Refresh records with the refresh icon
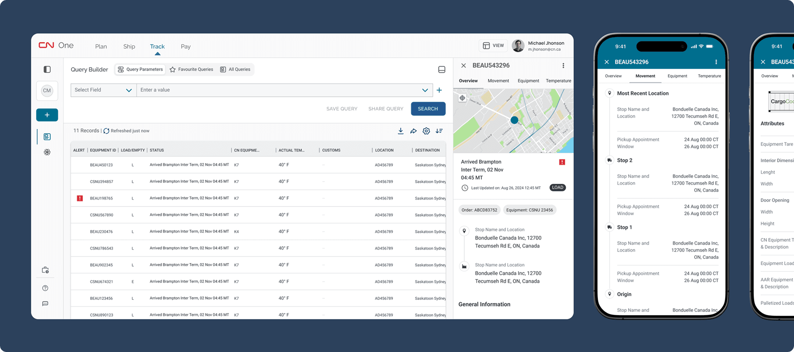The height and width of the screenshot is (352, 794). tap(106, 131)
